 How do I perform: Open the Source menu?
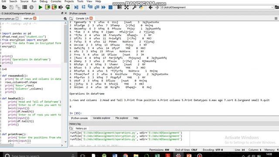(x=24, y=1)
